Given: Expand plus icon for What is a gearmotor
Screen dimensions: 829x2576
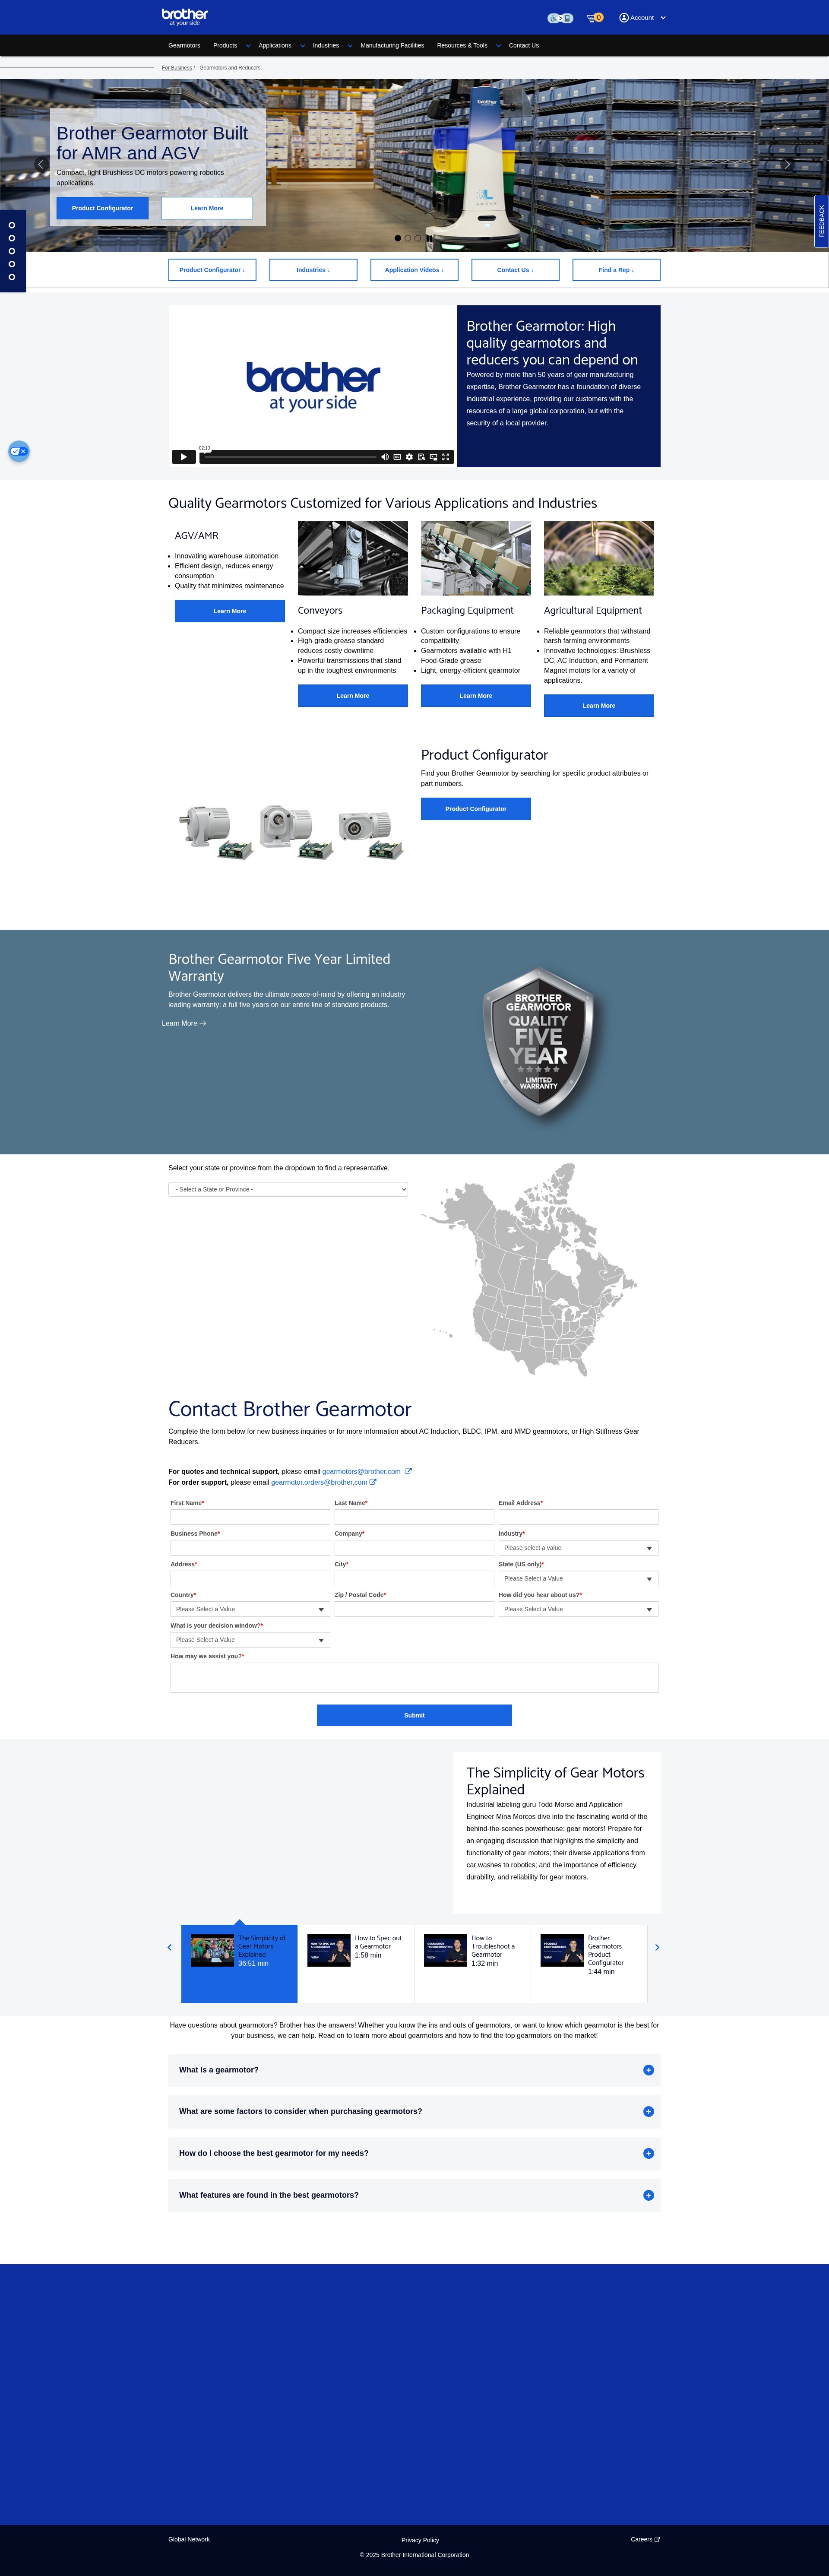Looking at the screenshot, I should click(x=648, y=2070).
